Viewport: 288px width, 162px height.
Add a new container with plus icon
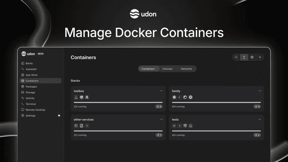(x=260, y=57)
